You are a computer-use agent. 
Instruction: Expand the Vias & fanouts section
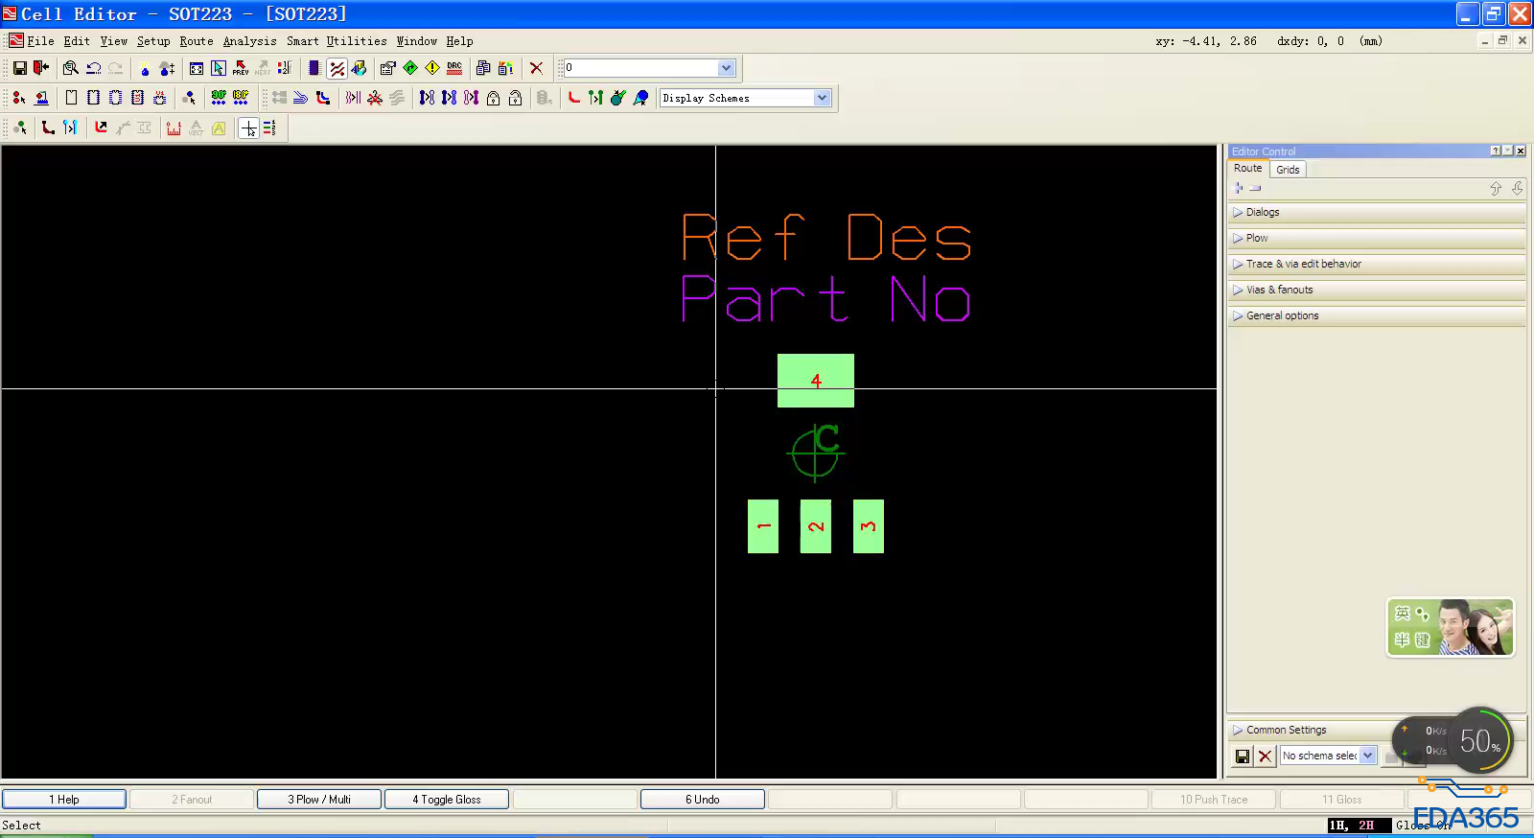pyautogui.click(x=1377, y=290)
